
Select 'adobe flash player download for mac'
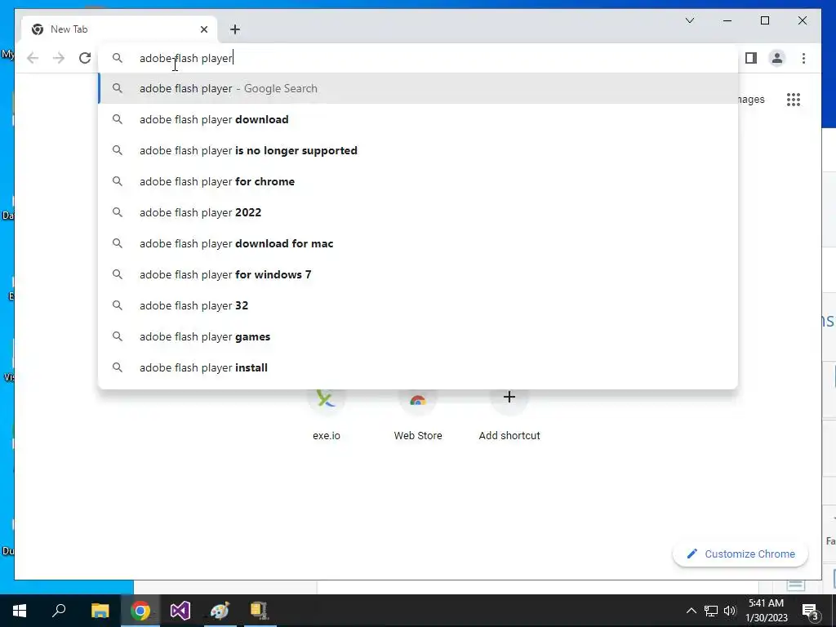pos(419,243)
